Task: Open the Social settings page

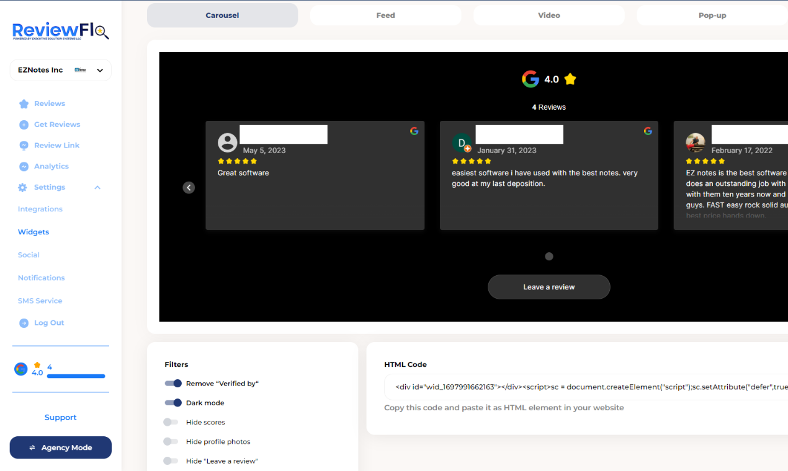Action: click(29, 255)
